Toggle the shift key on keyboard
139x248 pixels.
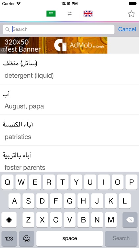pyautogui.click(x=9, y=220)
